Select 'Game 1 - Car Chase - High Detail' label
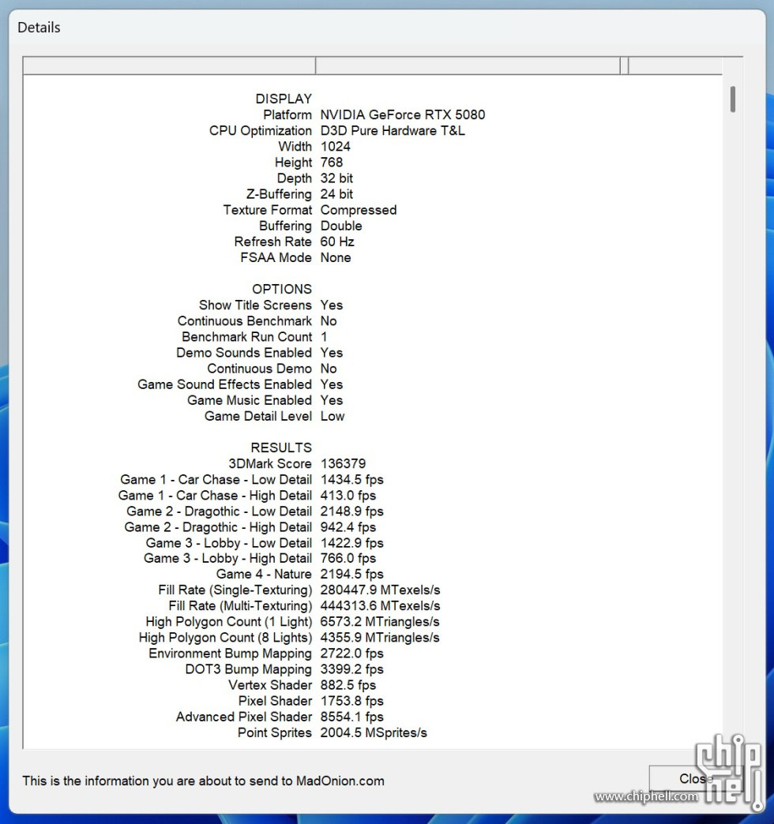This screenshot has width=774, height=824. click(215, 495)
